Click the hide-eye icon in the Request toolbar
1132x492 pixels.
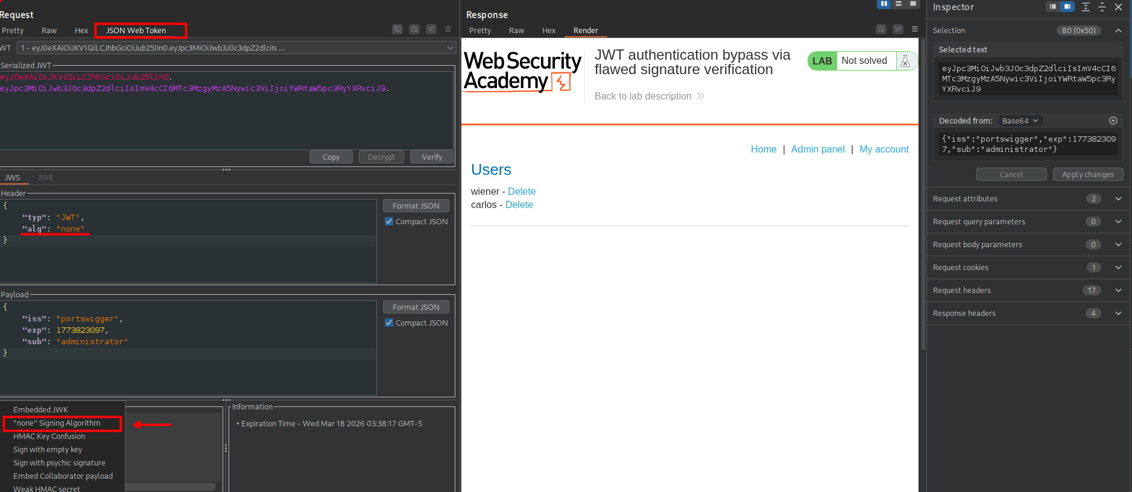coord(397,29)
